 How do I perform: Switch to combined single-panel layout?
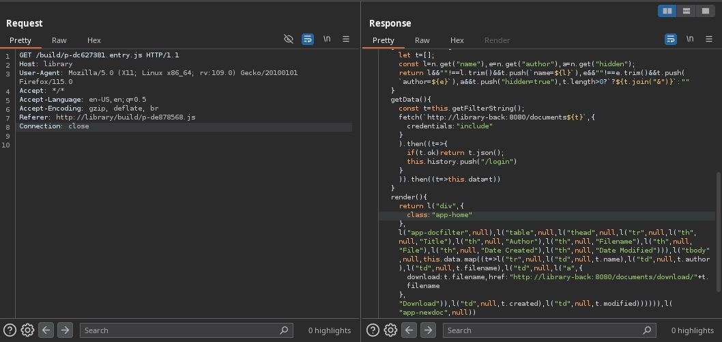point(705,11)
